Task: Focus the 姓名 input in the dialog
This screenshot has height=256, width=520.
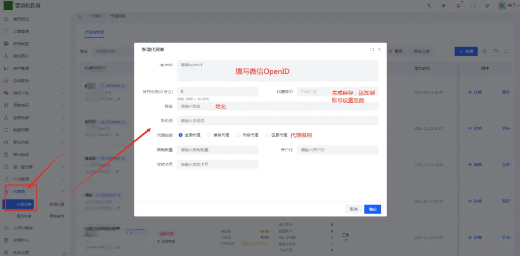Action: 278,106
